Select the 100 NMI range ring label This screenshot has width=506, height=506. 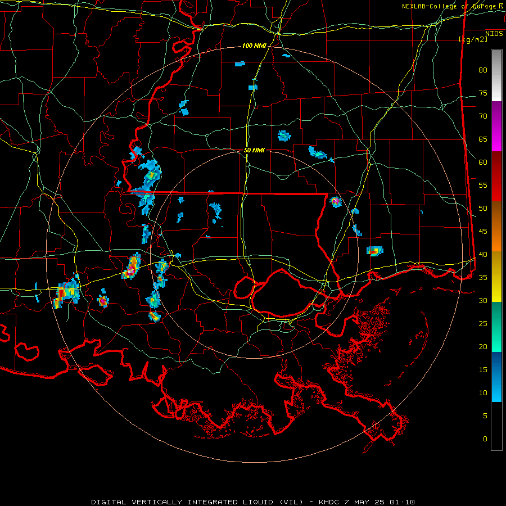tap(254, 46)
